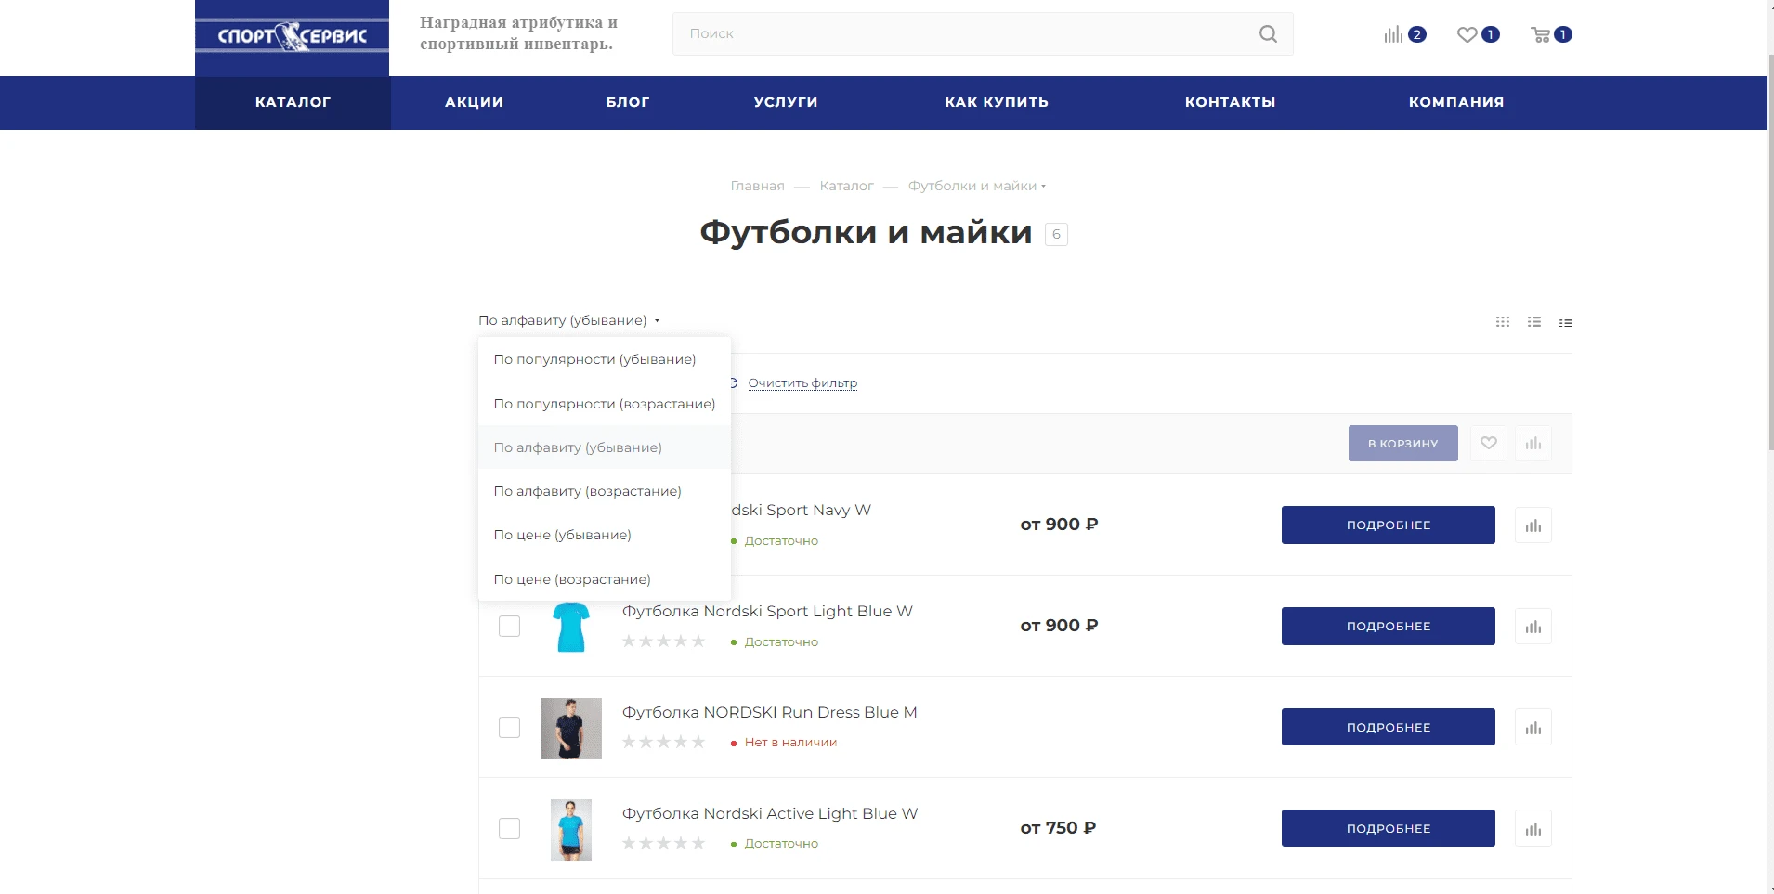Click ПОДРОБНЕЕ for Nordski Sport Light Blue W
The height and width of the screenshot is (894, 1774).
1389,627
